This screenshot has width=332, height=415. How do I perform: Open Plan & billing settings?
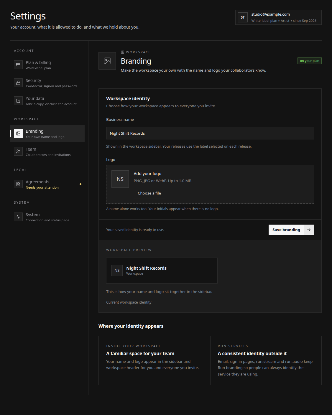coord(47,65)
